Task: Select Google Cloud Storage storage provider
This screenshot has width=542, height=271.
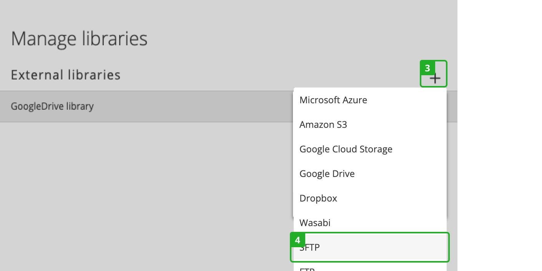Action: 346,149
